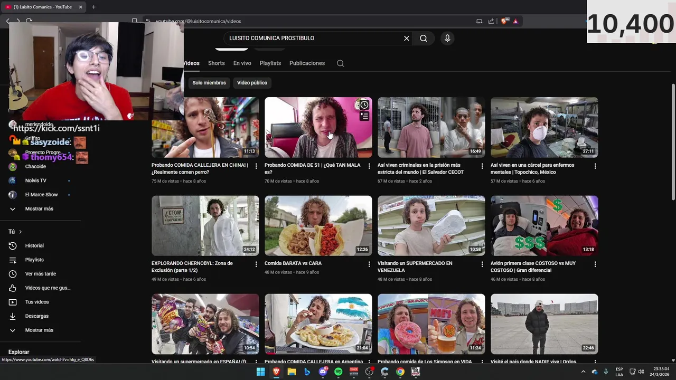This screenshot has width=676, height=380.
Task: Click the search magnifier button
Action: [x=424, y=38]
